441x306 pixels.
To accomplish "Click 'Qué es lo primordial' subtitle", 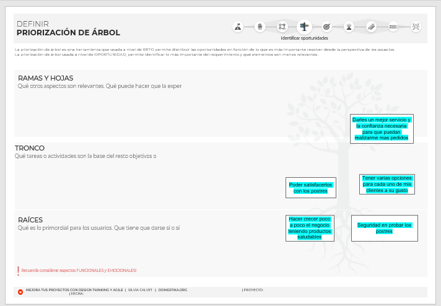I will click(98, 228).
